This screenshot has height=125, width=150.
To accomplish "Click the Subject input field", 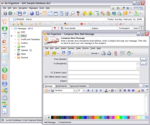I will [x=103, y=81].
